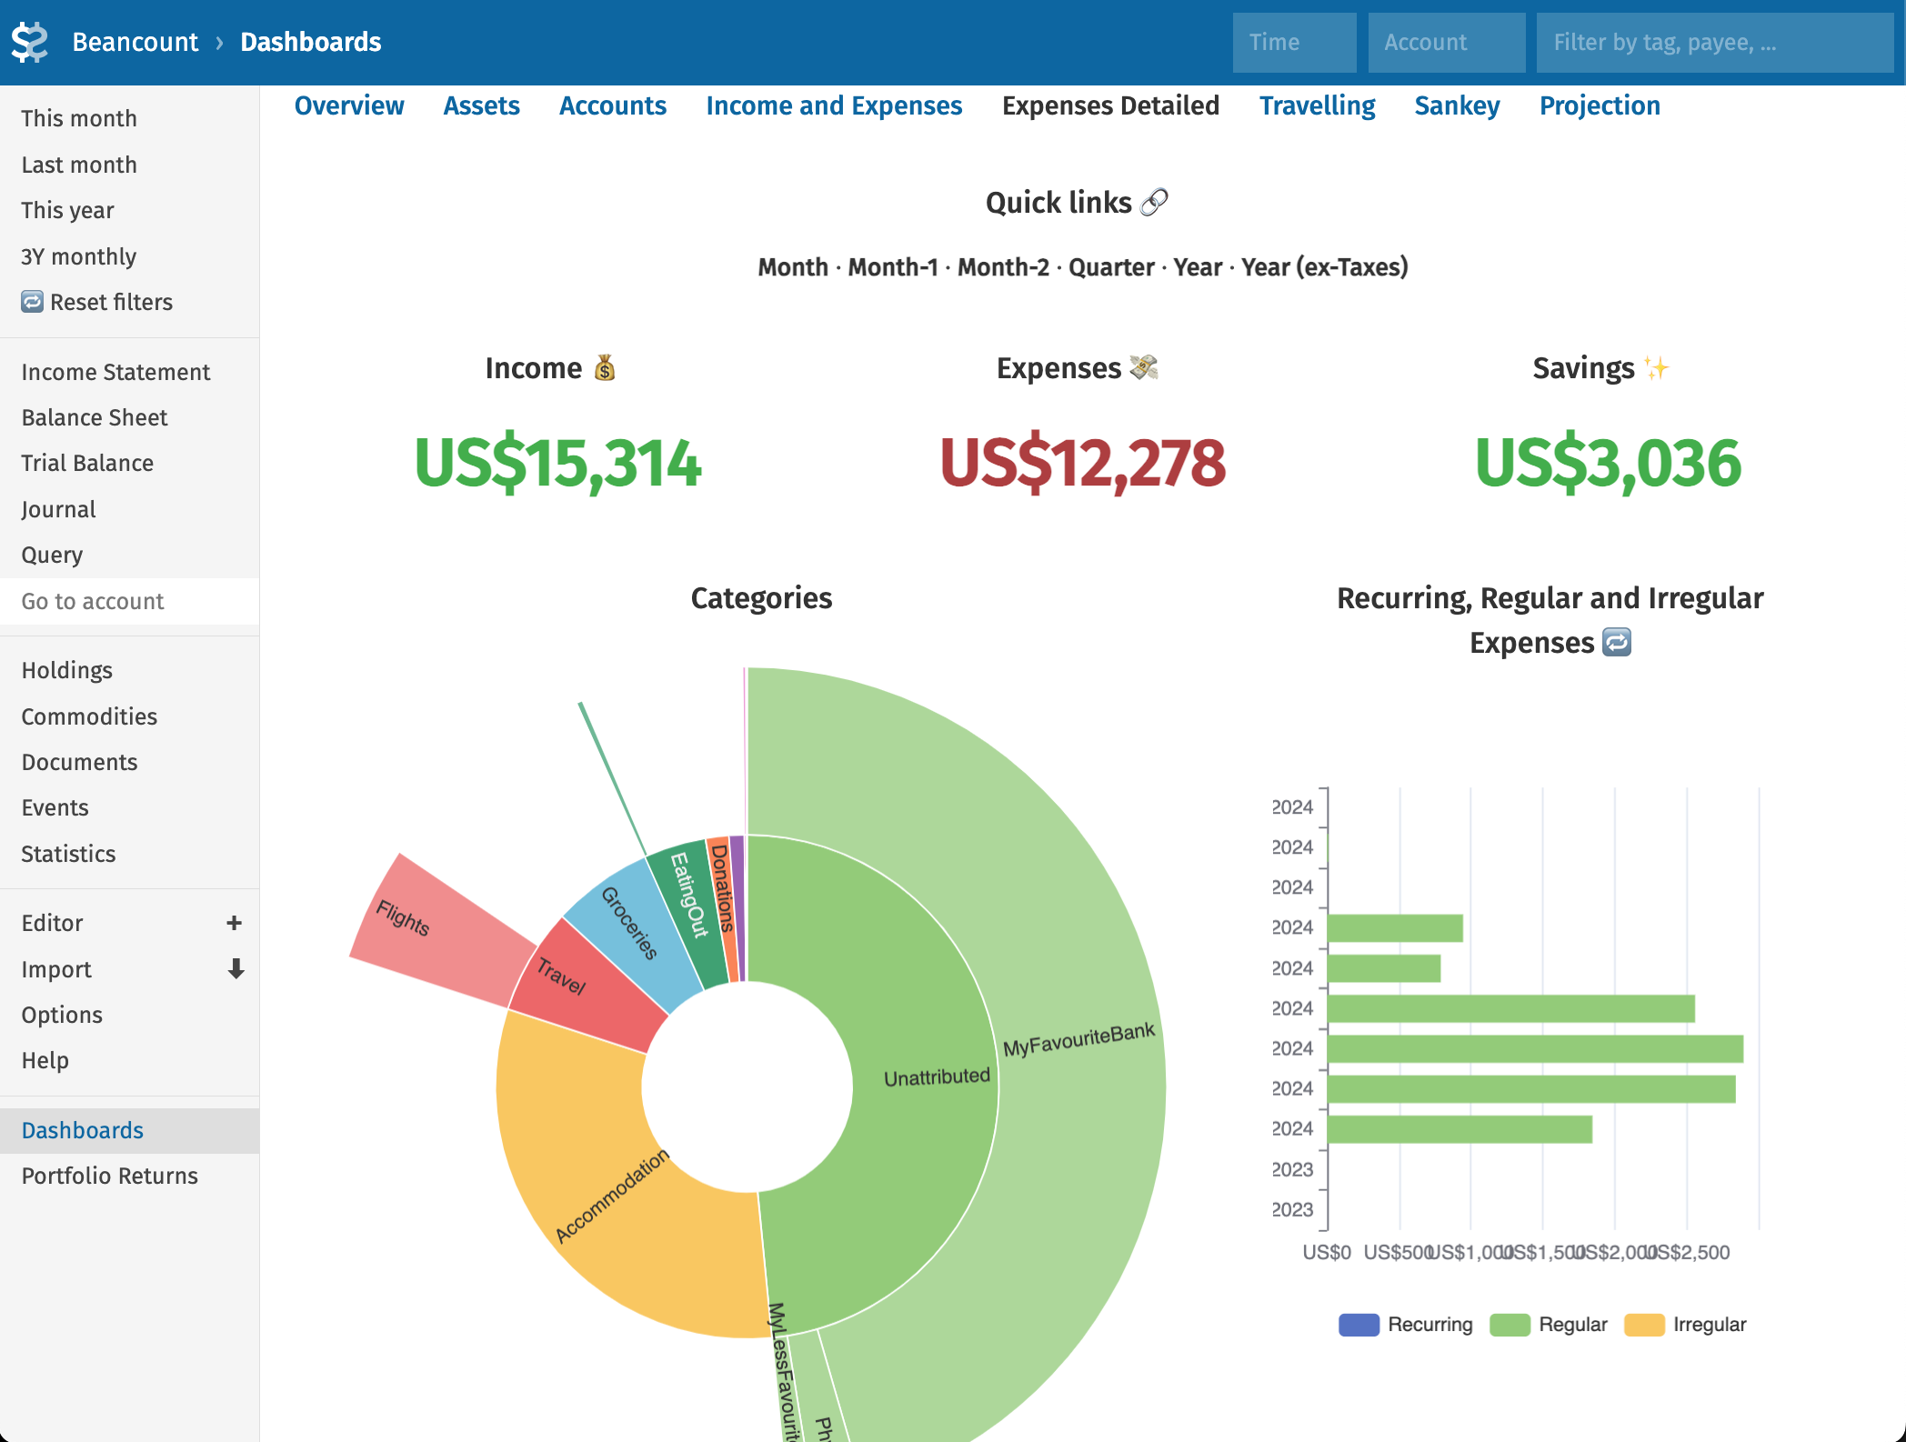Click the Month quick link

[793, 267]
